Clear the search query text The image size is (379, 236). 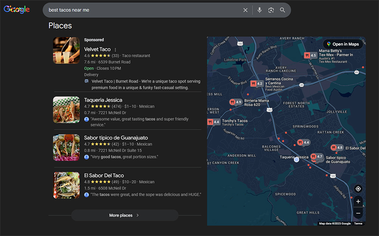coord(245,10)
